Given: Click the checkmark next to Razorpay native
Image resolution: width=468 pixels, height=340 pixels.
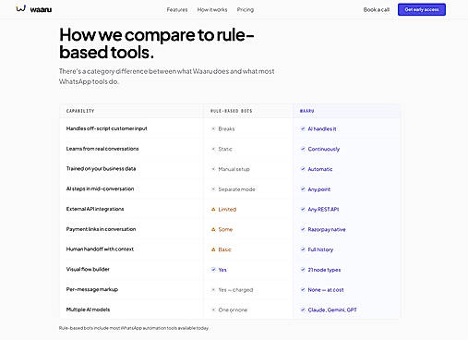Looking at the screenshot, I should [303, 229].
